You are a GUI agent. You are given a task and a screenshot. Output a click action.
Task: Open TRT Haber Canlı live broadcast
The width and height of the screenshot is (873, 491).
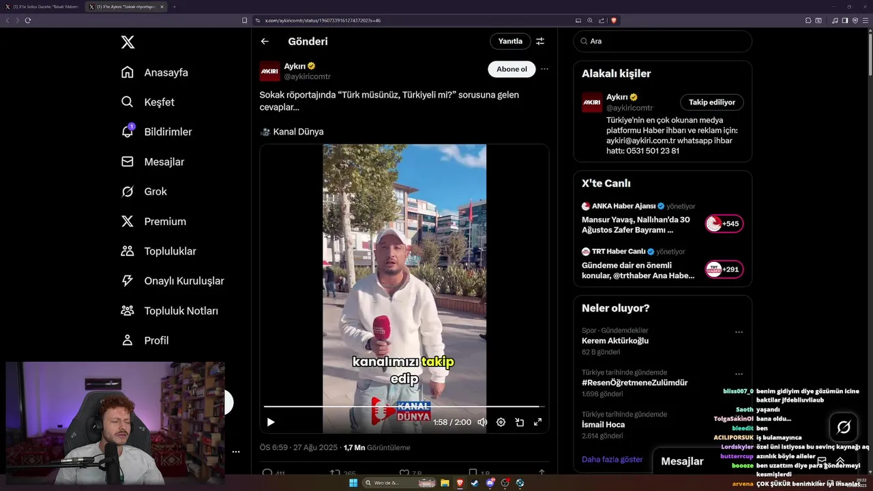tap(638, 263)
